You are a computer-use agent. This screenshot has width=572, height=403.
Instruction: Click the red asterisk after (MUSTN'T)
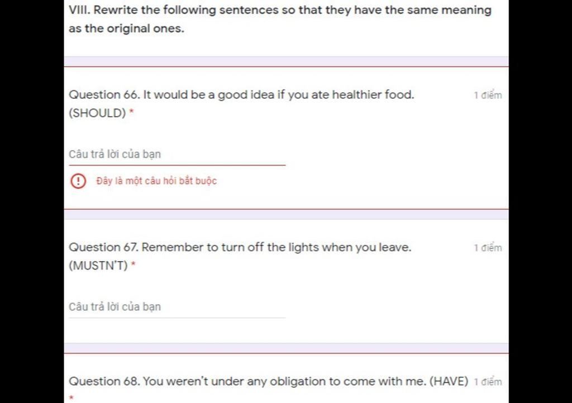click(x=134, y=264)
